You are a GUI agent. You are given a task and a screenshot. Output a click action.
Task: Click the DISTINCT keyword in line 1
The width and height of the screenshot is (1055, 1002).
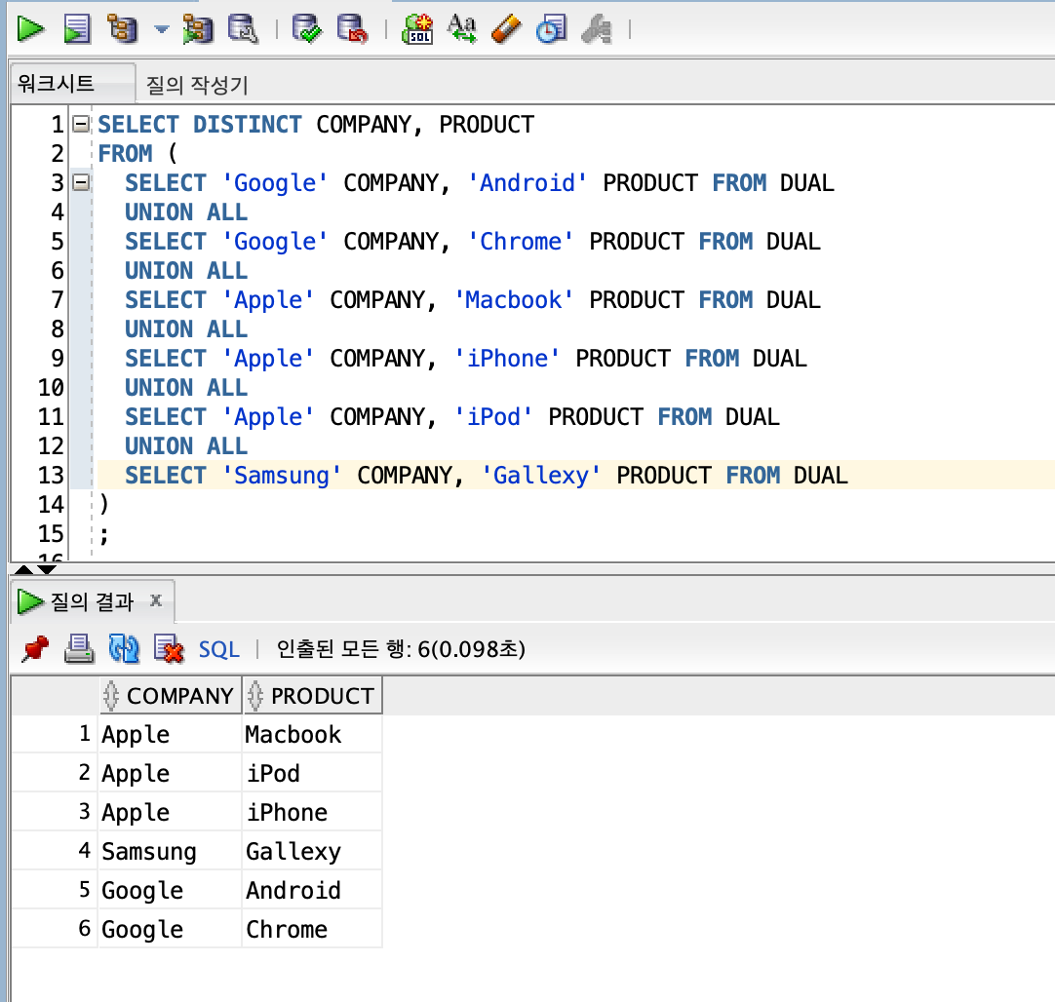(247, 125)
